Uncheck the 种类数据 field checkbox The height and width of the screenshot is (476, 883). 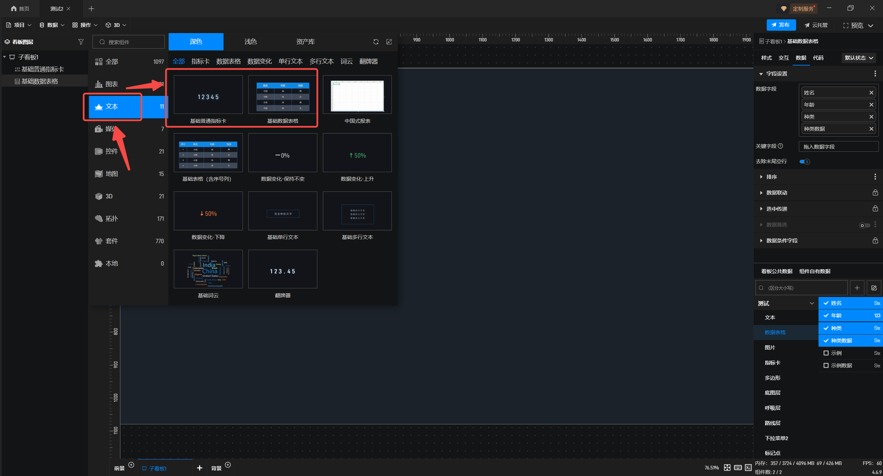pos(826,340)
